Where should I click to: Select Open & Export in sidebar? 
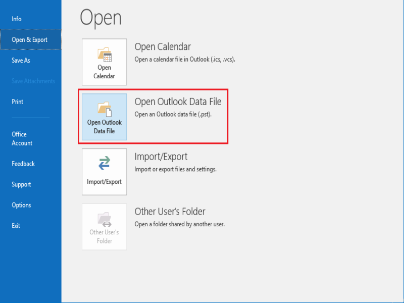(x=31, y=39)
